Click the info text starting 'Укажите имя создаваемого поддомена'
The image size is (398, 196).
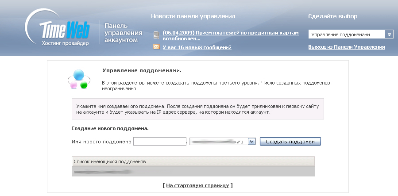198,109
